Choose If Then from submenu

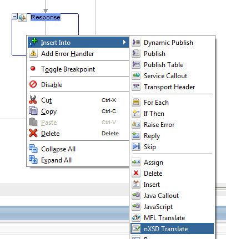click(172, 114)
